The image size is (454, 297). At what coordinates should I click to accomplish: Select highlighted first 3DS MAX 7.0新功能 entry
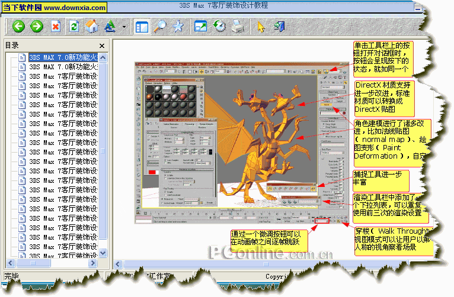pyautogui.click(x=63, y=58)
